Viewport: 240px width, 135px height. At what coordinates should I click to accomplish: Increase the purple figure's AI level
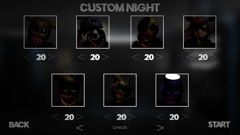click(184, 117)
